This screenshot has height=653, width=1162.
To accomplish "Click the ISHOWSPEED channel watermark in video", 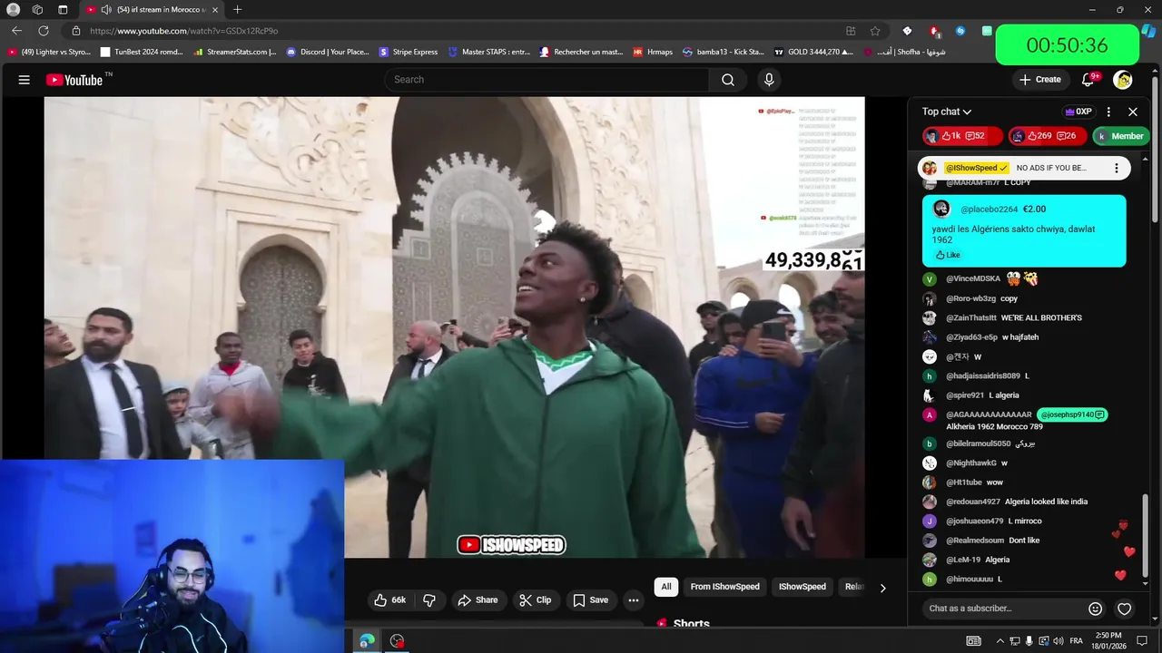I will coord(511,545).
